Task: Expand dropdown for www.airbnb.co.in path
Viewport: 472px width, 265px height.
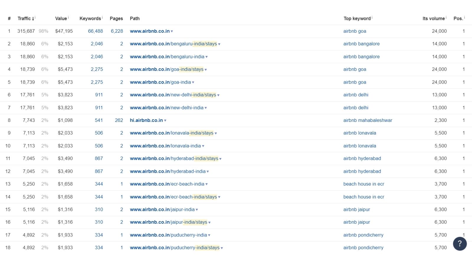Action: pos(172,32)
